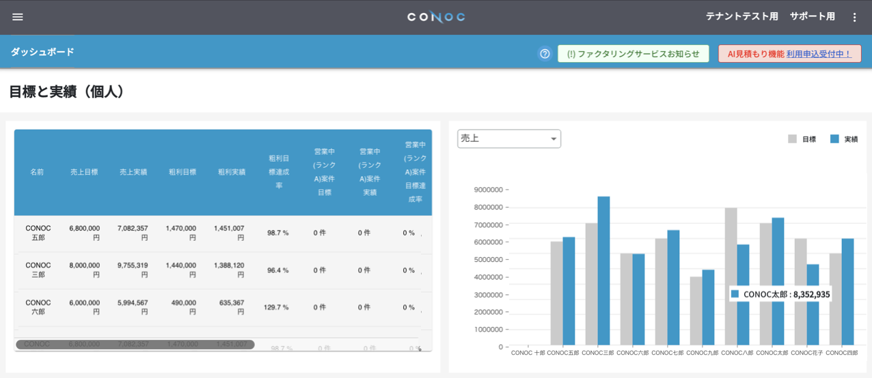Click the 目標と実績（個人） heading
The height and width of the screenshot is (378, 872).
click(68, 91)
